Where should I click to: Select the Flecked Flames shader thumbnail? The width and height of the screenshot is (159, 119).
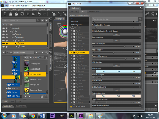coord(26,74)
